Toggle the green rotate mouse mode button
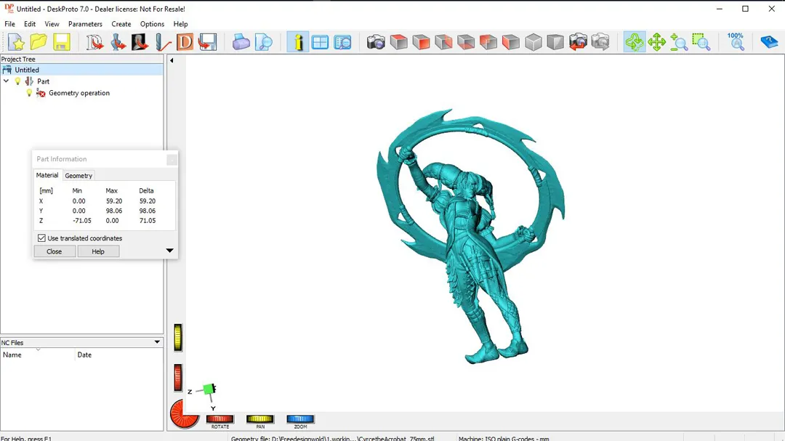This screenshot has width=785, height=441. point(635,42)
